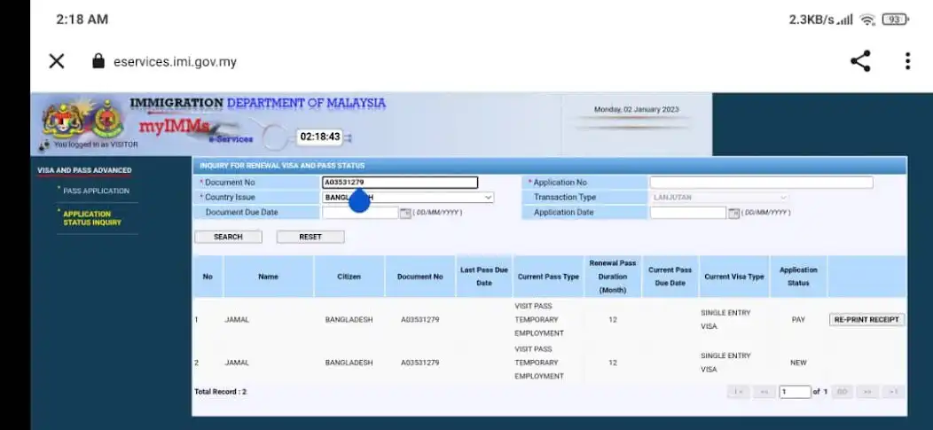
Task: Expand the Country Issue dropdown
Action: 408,198
